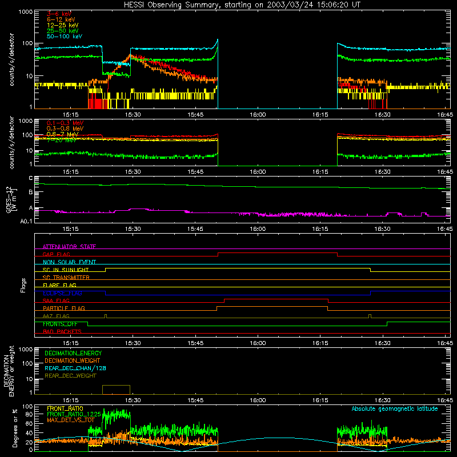
Task: Click the raised segment of the SAA_FLAG line
Action: (x=276, y=299)
